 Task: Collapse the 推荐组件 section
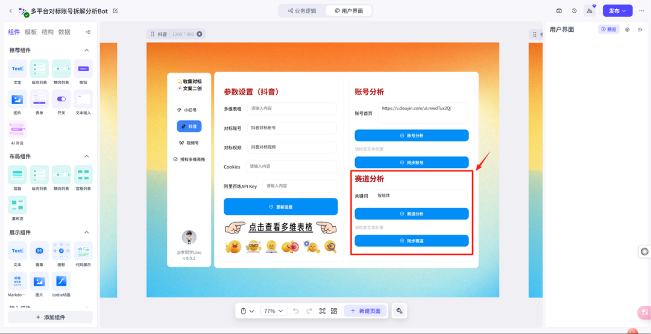(87, 50)
